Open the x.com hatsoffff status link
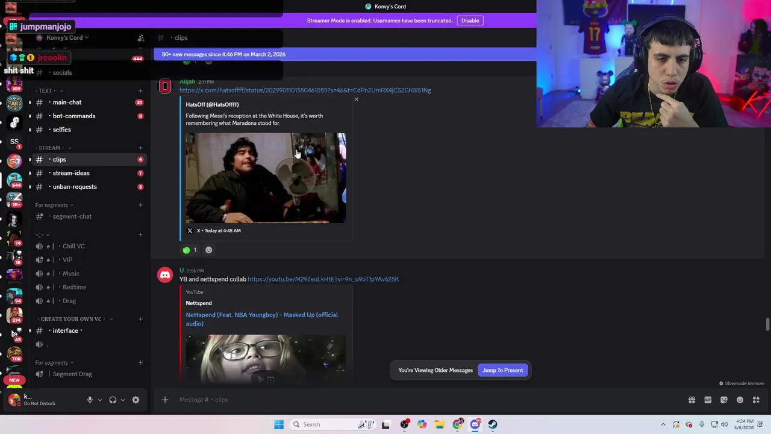 coord(305,90)
